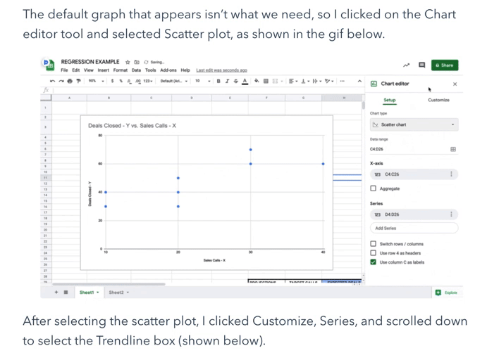Image resolution: width=499 pixels, height=360 pixels.
Task: Open the 123 number format dropdown
Action: pos(148,82)
